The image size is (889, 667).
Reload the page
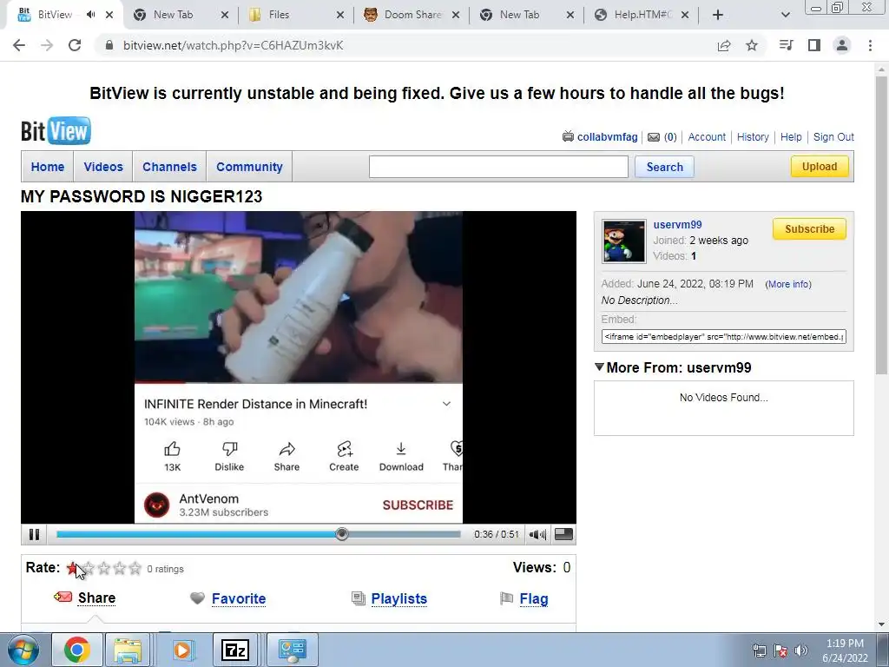(x=75, y=45)
